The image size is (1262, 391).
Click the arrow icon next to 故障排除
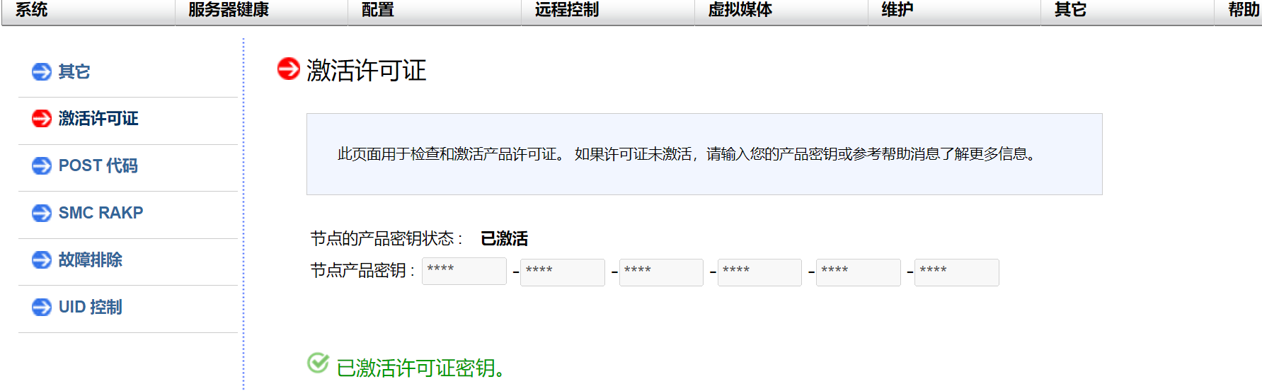point(42,259)
